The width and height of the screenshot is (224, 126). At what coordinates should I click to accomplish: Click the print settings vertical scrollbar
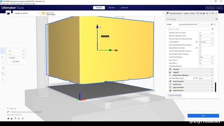pyautogui.click(x=216, y=87)
